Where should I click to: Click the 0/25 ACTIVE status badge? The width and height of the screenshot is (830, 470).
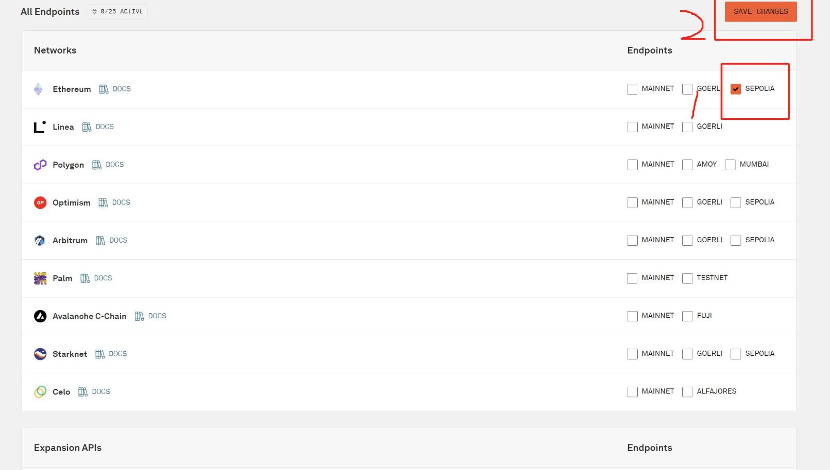pos(117,11)
